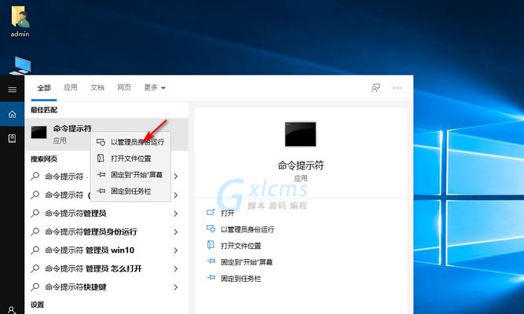The width and height of the screenshot is (524, 314).
Task: Click file location icon in right pane
Action: point(211,245)
